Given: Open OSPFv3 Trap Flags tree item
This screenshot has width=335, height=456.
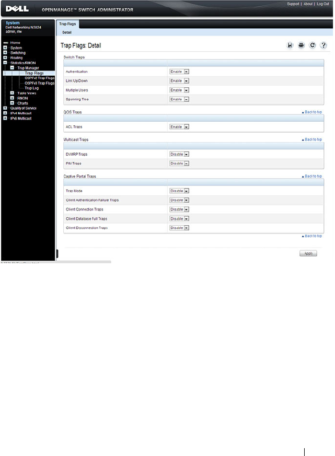Looking at the screenshot, I should point(40,83).
